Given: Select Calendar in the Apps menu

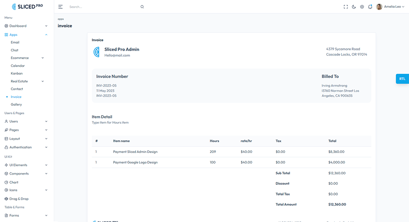Looking at the screenshot, I should pos(18,66).
